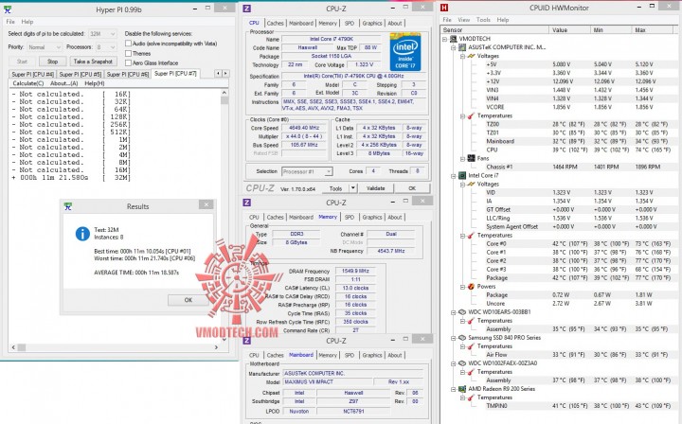Viewport: 682px width, 424px height.
Task: Click the top CPU-Z window title icon
Action: coord(246,9)
